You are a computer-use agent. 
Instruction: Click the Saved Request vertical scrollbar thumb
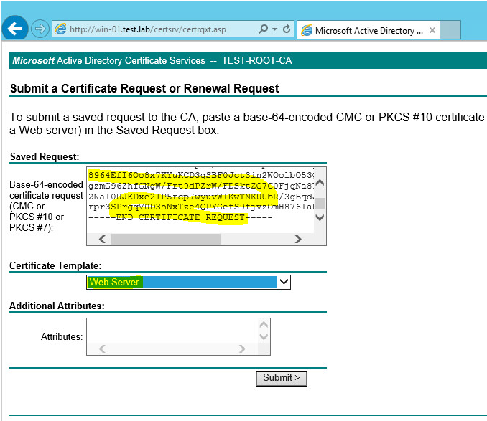(320, 203)
